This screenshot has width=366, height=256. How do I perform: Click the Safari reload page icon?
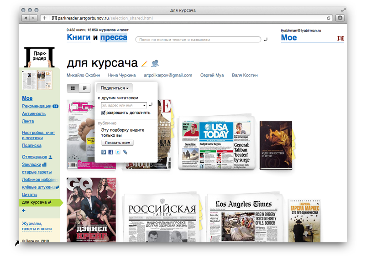point(329,18)
